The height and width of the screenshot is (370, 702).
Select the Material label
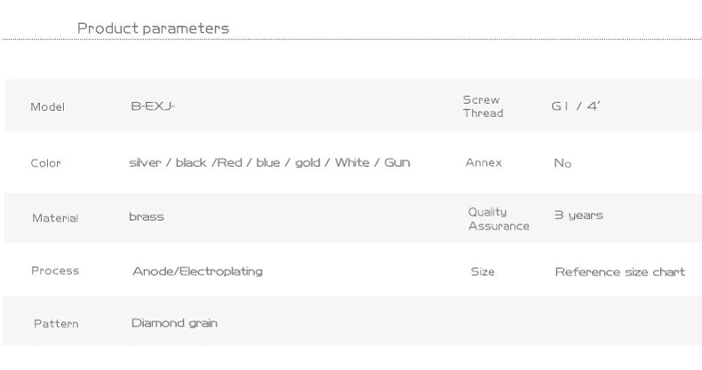click(55, 218)
